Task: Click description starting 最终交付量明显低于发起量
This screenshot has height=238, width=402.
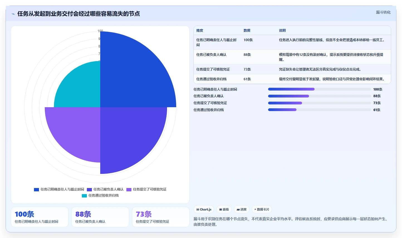Action: (332, 79)
